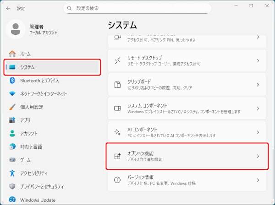Click the ホーム house icon
275x205 pixels.
click(12, 54)
